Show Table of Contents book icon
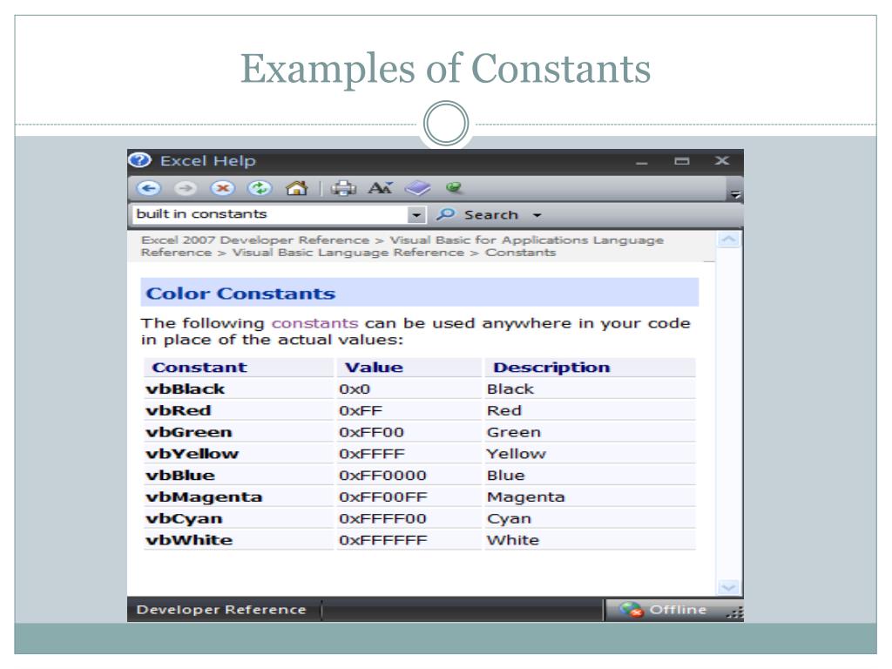 [417, 188]
